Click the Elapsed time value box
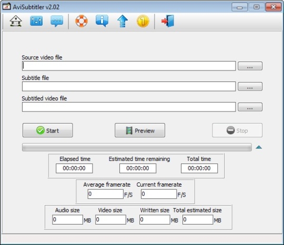This screenshot has width=284, height=245. pyautogui.click(x=74, y=168)
